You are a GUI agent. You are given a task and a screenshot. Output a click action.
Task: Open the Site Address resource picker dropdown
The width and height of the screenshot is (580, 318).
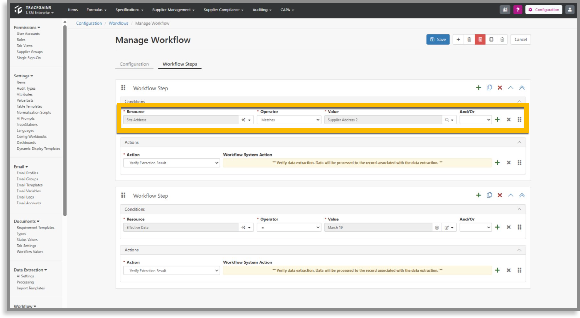[246, 120]
